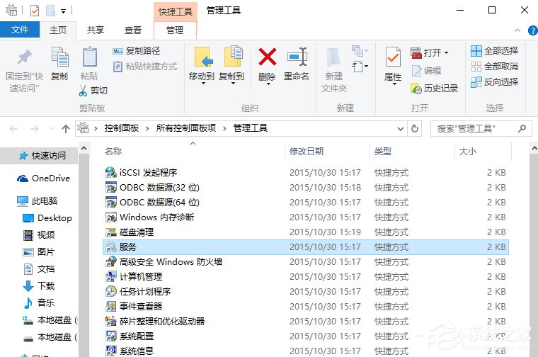This screenshot has width=538, height=357.
Task: Select Desktop in the navigation pane
Action: tap(47, 218)
